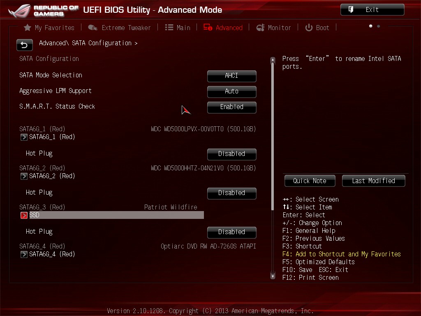Viewport: 421px width, 316px height.
Task: Click the Boot tab power icon
Action: coord(309,28)
